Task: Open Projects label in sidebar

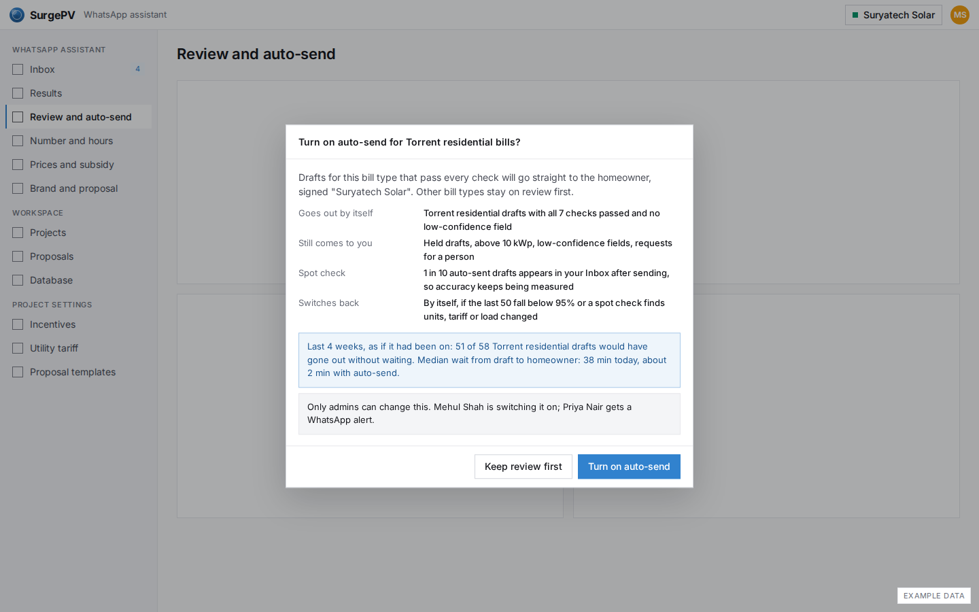Action: click(48, 233)
